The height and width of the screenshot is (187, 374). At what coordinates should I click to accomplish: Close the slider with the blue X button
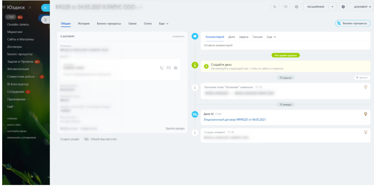(45, 8)
